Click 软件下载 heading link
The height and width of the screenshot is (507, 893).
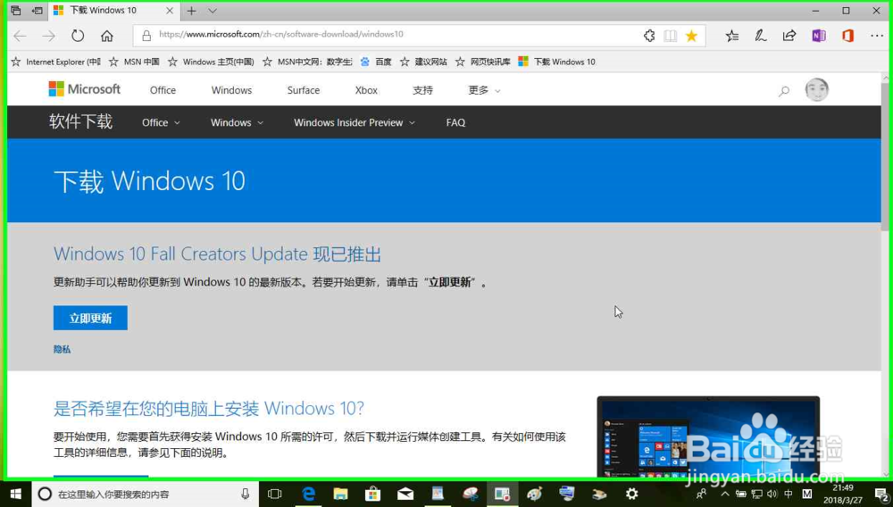click(x=80, y=121)
